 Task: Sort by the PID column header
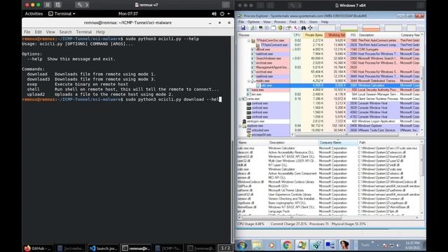click(353, 35)
